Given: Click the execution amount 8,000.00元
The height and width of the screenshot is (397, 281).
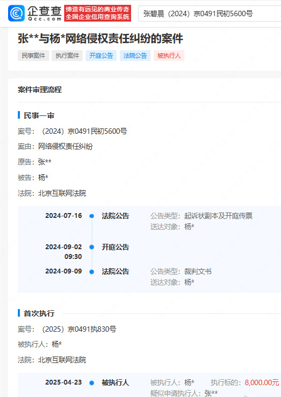Looking at the screenshot, I should 262,382.
